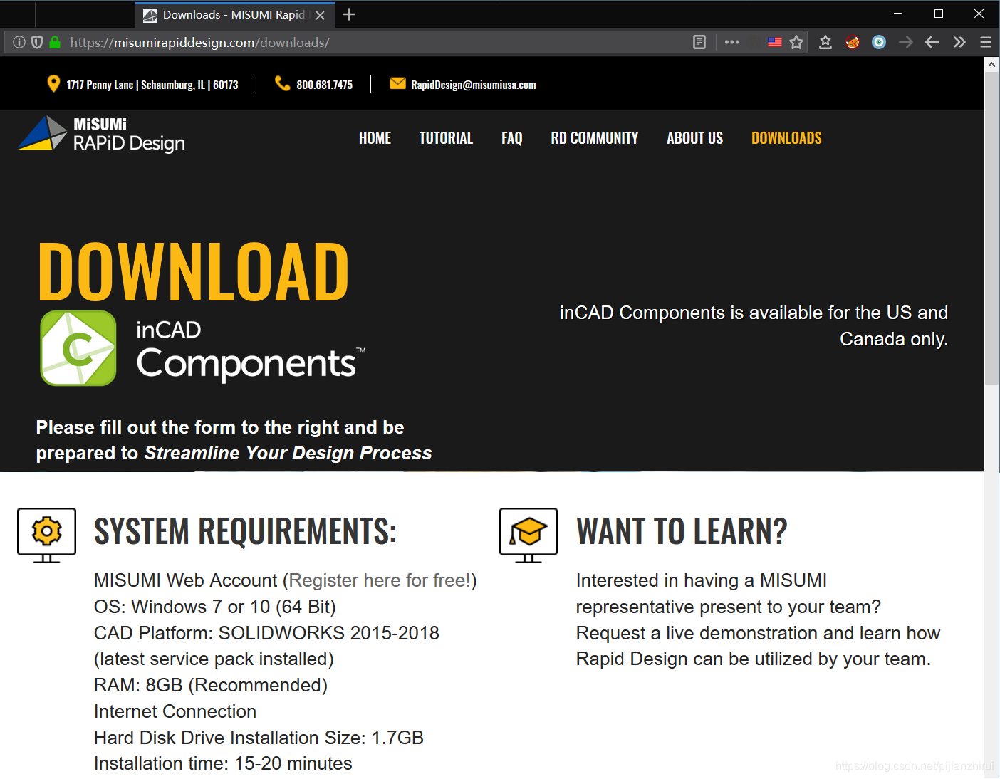Open the DOWNLOADS menu item
Screen dimensions: 1000x779
tap(786, 138)
